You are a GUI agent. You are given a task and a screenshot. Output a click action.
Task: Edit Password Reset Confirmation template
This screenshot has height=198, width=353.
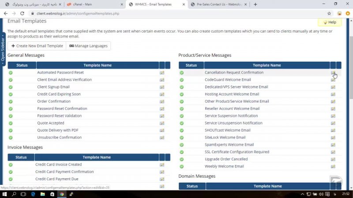pos(162,109)
